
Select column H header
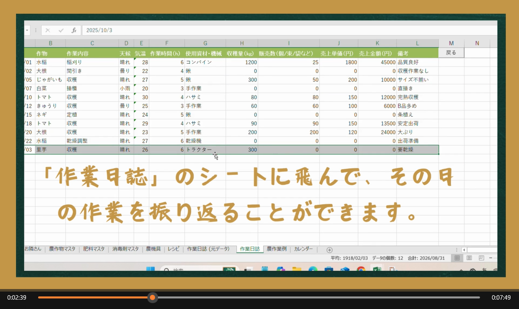[242, 43]
